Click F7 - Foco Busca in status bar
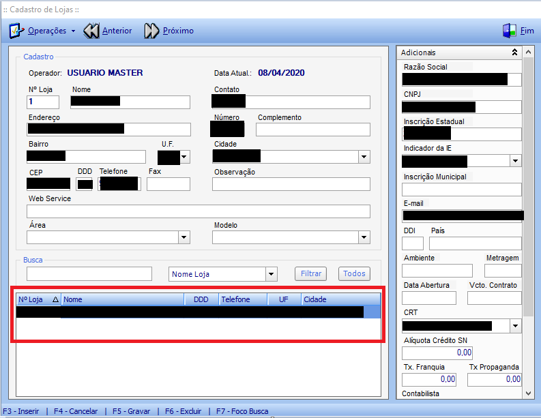This screenshot has width=541, height=418. pyautogui.click(x=242, y=411)
